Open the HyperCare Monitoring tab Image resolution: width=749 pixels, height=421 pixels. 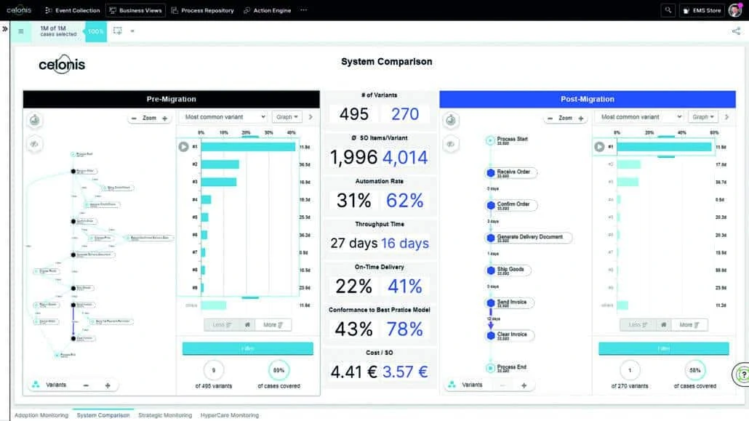pyautogui.click(x=229, y=415)
